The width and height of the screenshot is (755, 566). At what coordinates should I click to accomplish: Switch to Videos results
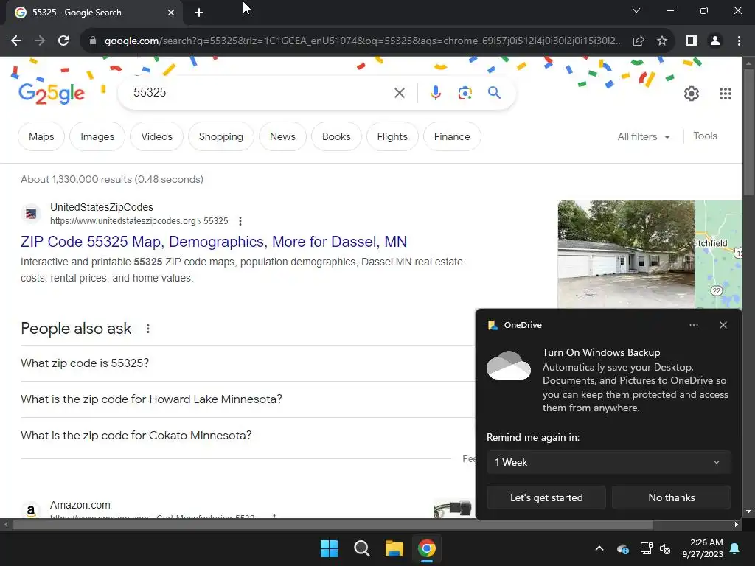[156, 136]
